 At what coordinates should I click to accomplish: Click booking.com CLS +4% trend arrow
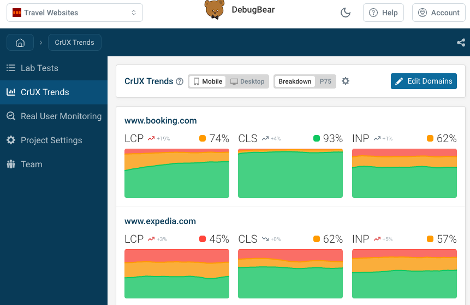click(265, 138)
